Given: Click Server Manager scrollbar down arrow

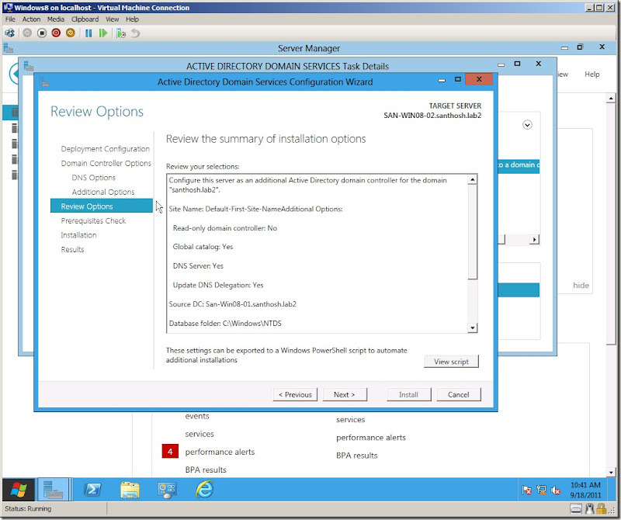Looking at the screenshot, I should coord(611,472).
